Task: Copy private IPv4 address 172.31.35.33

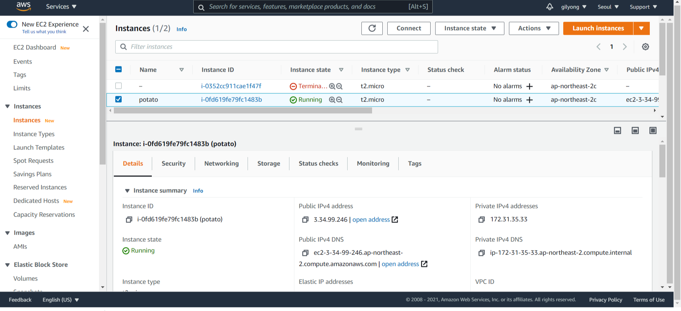Action: 482,220
